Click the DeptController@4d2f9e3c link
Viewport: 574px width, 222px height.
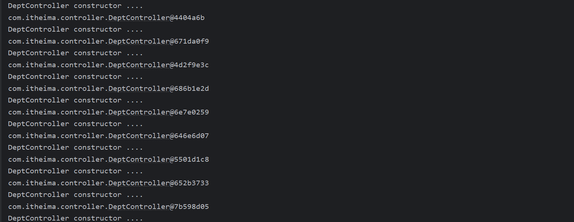(x=139, y=65)
